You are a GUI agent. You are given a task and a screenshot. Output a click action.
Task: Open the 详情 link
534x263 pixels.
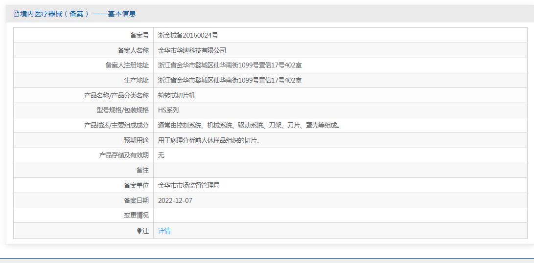[x=164, y=231]
